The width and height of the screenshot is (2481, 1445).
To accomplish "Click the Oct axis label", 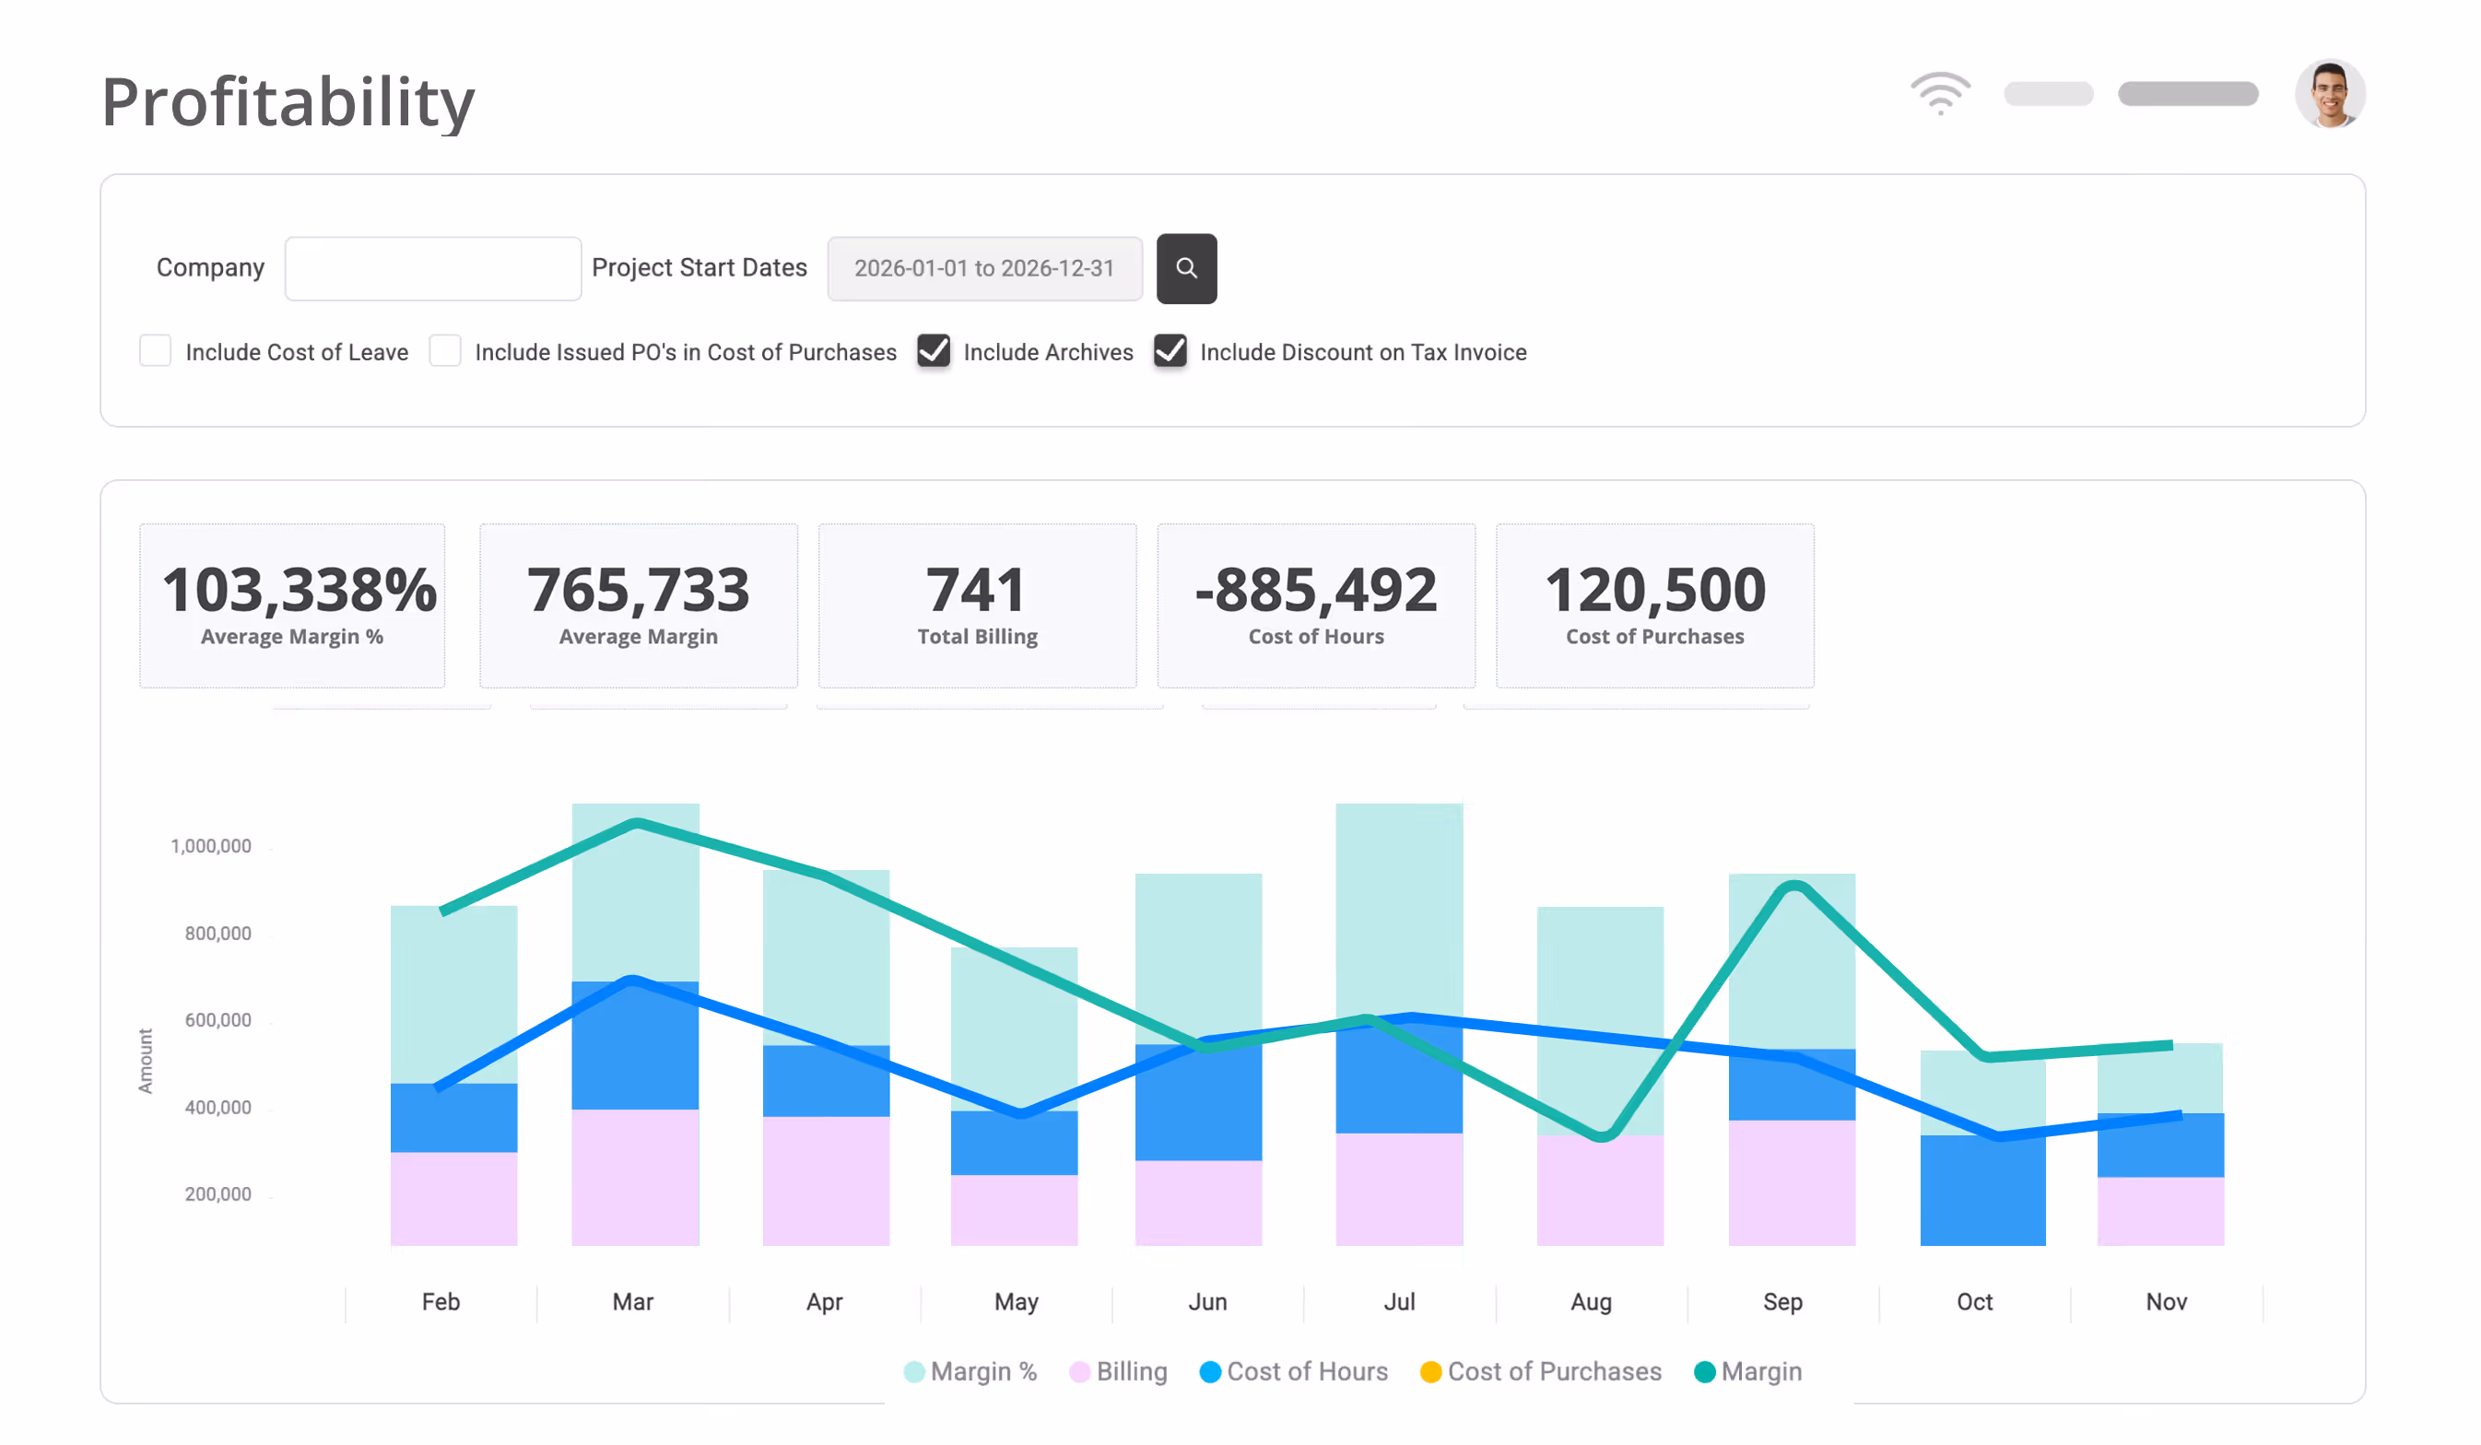I will click(1975, 1301).
